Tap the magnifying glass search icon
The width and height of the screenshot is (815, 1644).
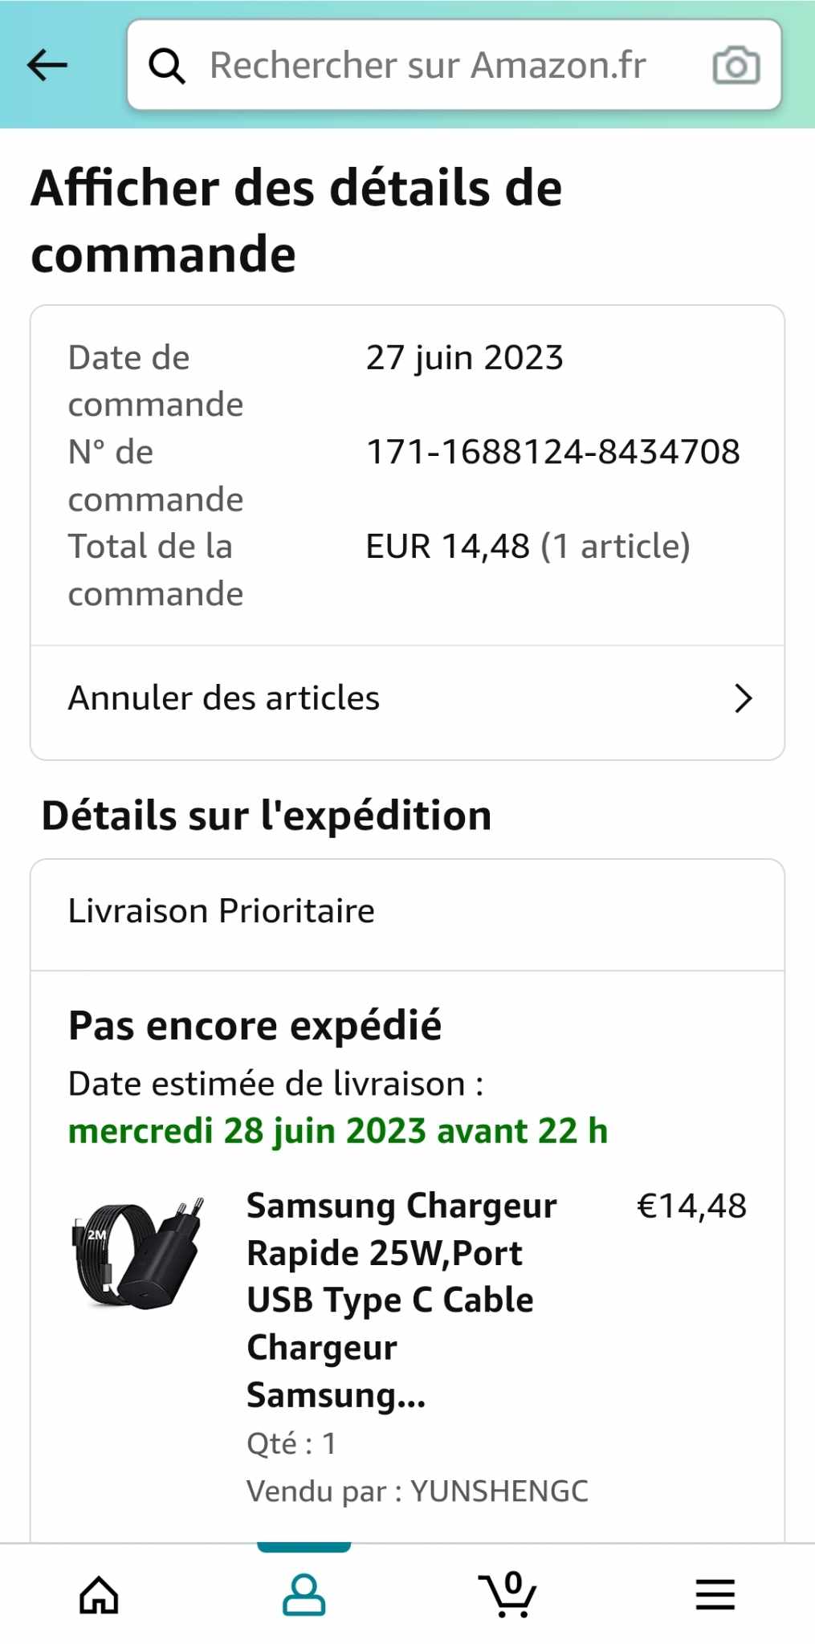[167, 66]
